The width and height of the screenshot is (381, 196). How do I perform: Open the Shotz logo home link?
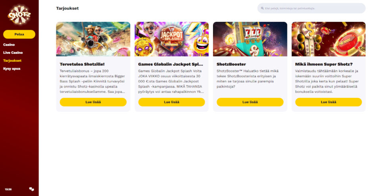tap(19, 15)
